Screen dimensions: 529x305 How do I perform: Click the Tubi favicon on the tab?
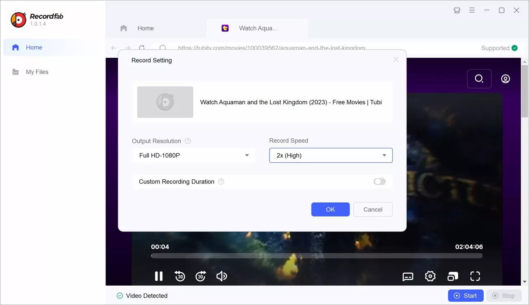(x=225, y=28)
